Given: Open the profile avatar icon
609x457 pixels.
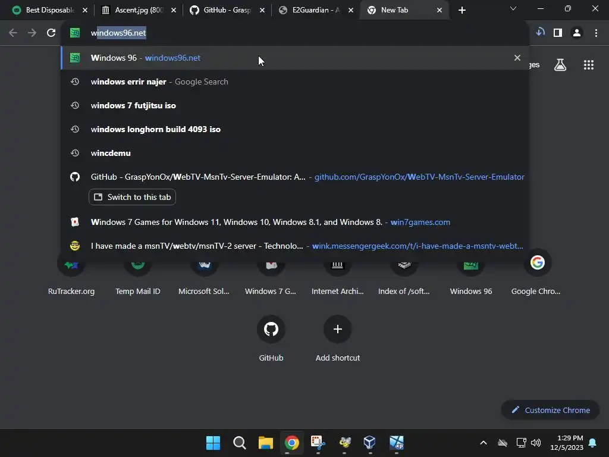Looking at the screenshot, I should pos(577,33).
